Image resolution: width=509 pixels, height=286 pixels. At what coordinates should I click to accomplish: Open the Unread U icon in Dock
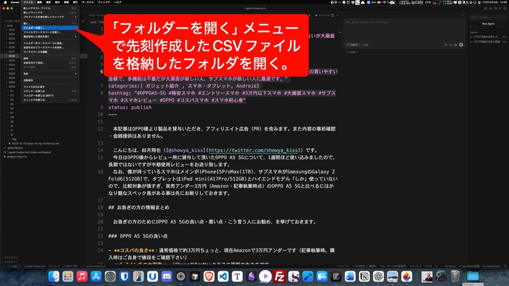tap(153, 276)
